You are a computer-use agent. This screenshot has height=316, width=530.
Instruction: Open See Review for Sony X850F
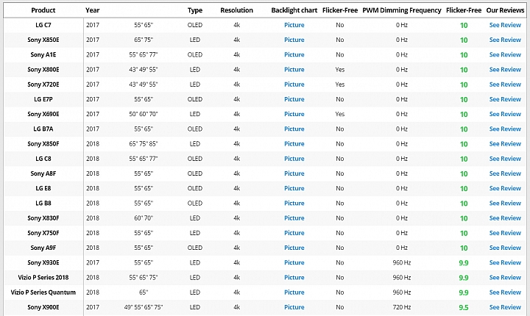coord(505,144)
